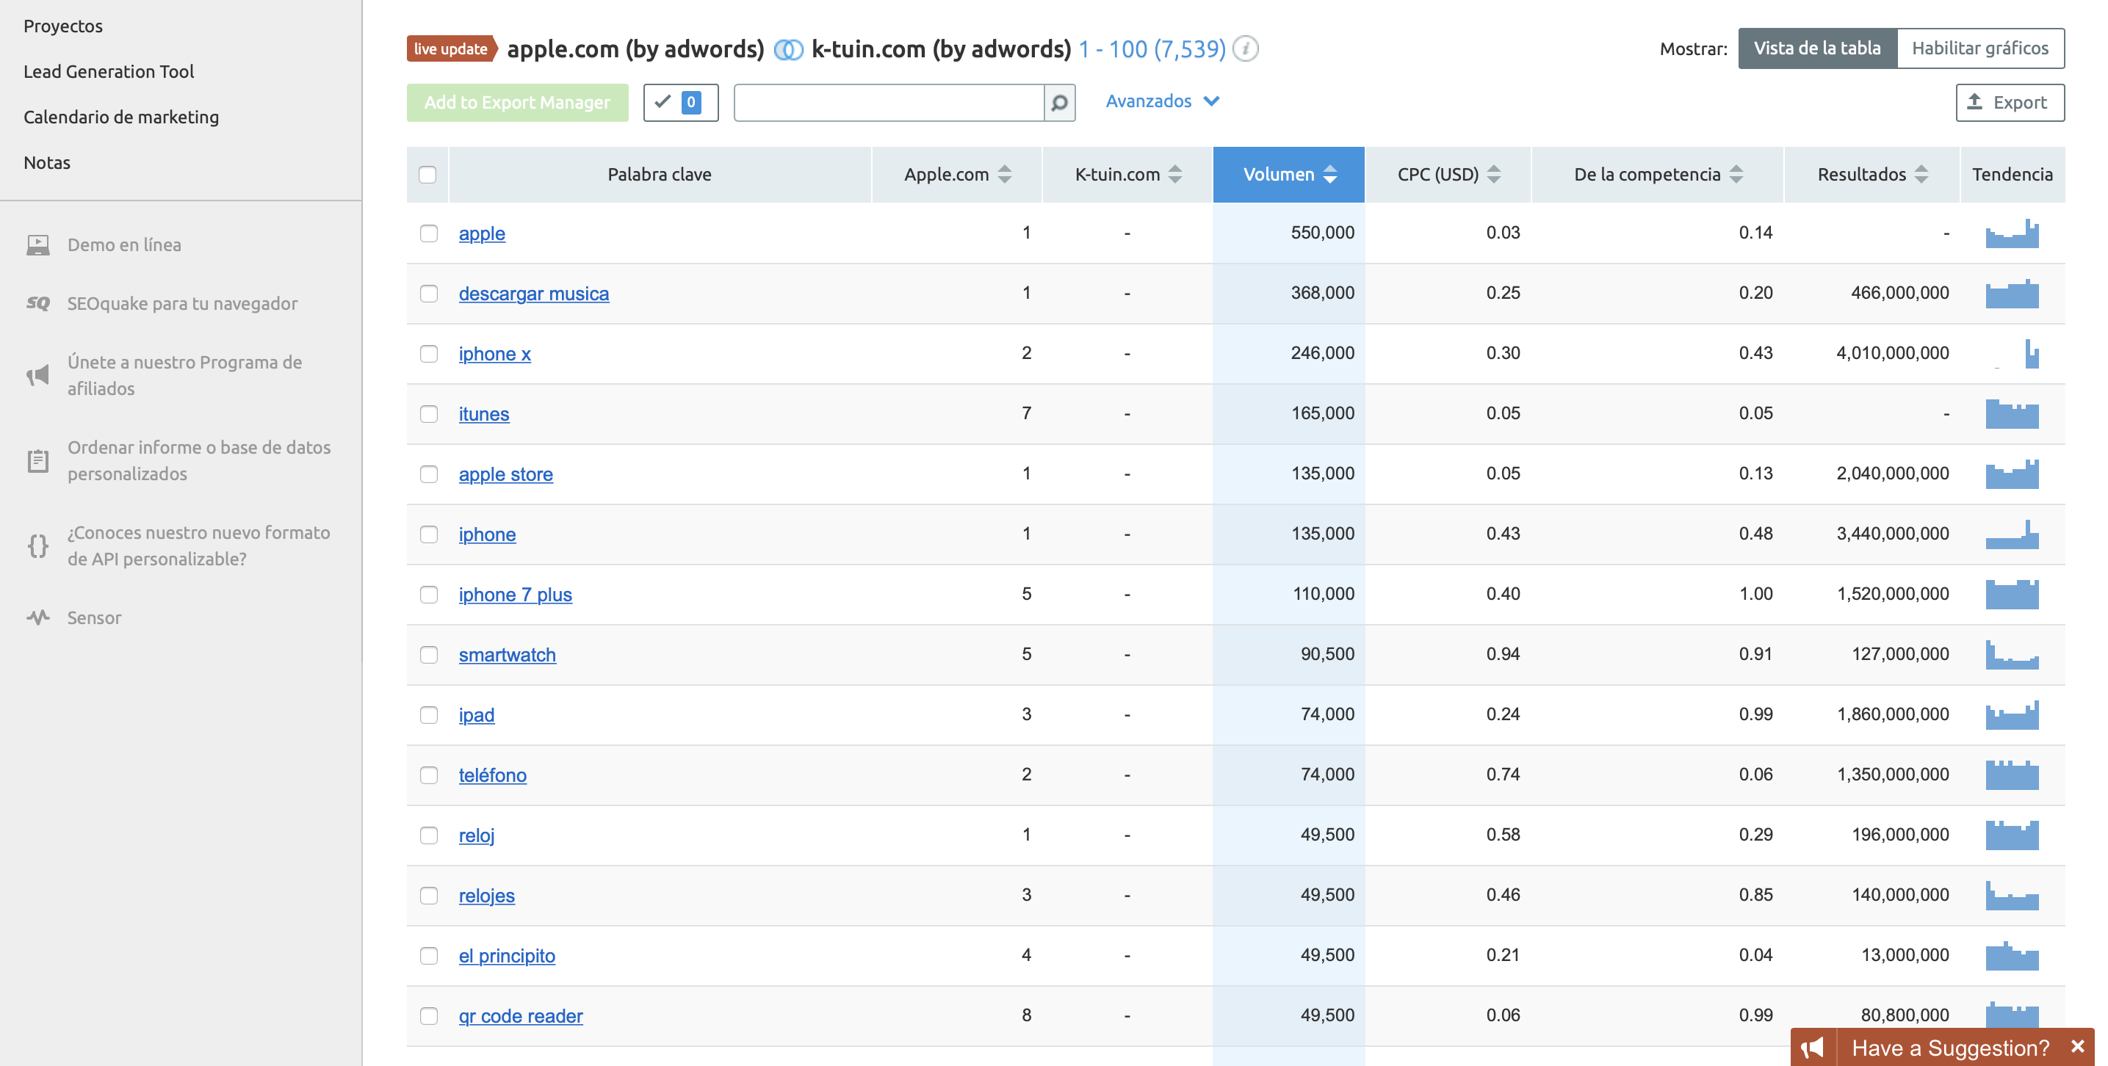Open the trend chart for el principito
This screenshot has width=2108, height=1066.
(x=2012, y=956)
